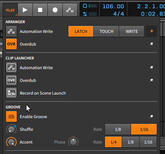This screenshot has height=154, width=165.
Task: Turn off the Enable Groove button
Action: click(11, 117)
